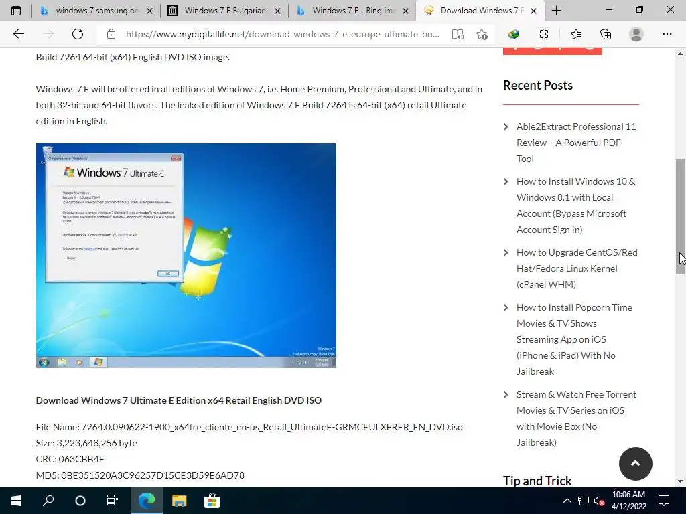The width and height of the screenshot is (686, 514).
Task: Add page to favorites star icon
Action: tap(482, 35)
